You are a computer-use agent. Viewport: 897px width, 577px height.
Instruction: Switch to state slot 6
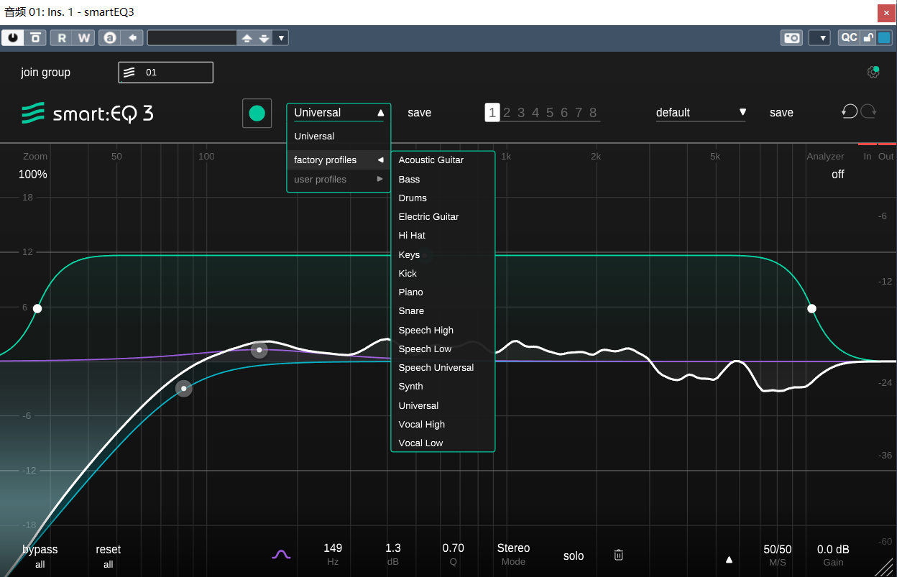click(564, 113)
